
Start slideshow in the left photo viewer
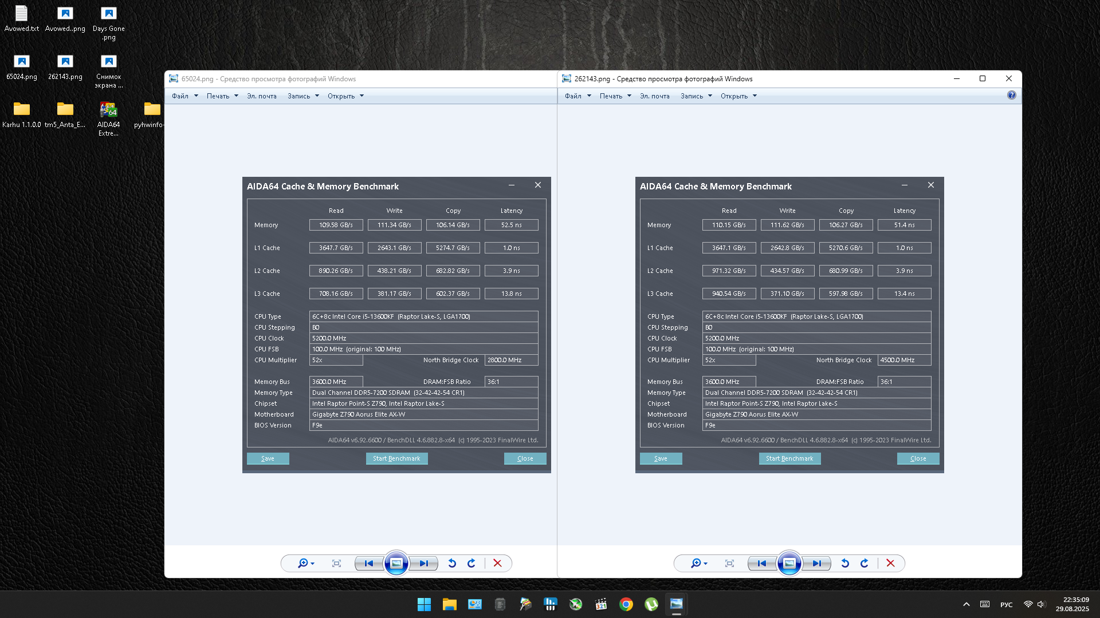396,563
